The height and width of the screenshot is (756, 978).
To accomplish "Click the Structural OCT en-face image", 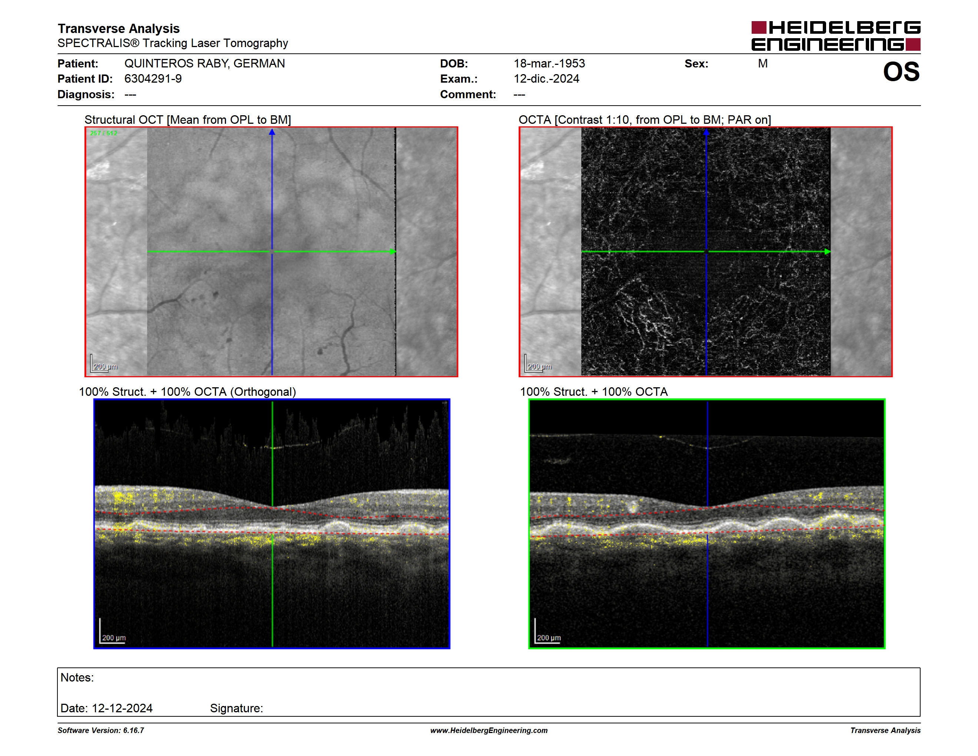I will point(272,252).
